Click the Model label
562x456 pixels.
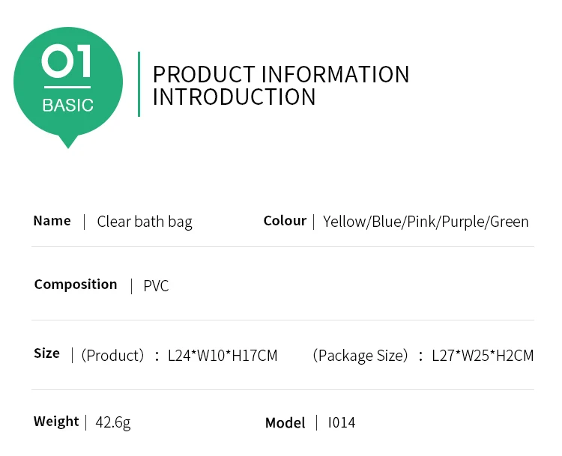(x=285, y=423)
